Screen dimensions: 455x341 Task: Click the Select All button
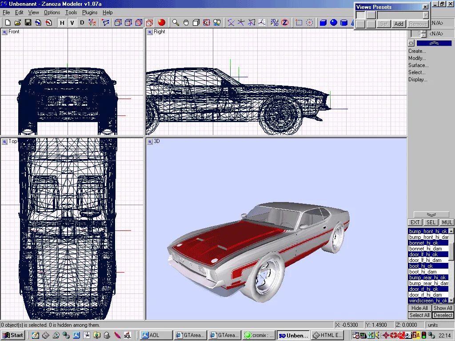click(419, 315)
